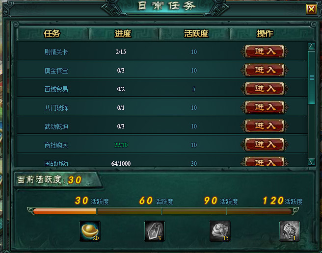Enter the 商社购买 task
The image size is (322, 253).
click(265, 145)
